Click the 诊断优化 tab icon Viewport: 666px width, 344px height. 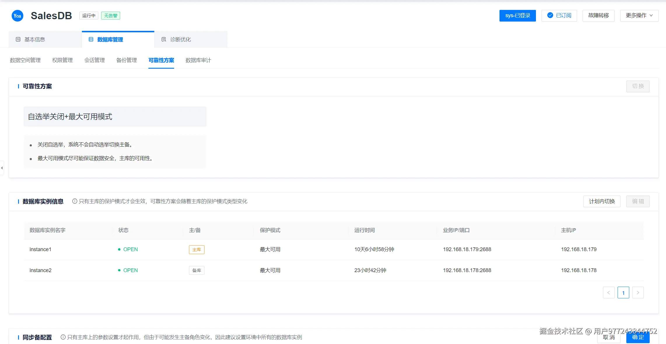[x=164, y=39]
